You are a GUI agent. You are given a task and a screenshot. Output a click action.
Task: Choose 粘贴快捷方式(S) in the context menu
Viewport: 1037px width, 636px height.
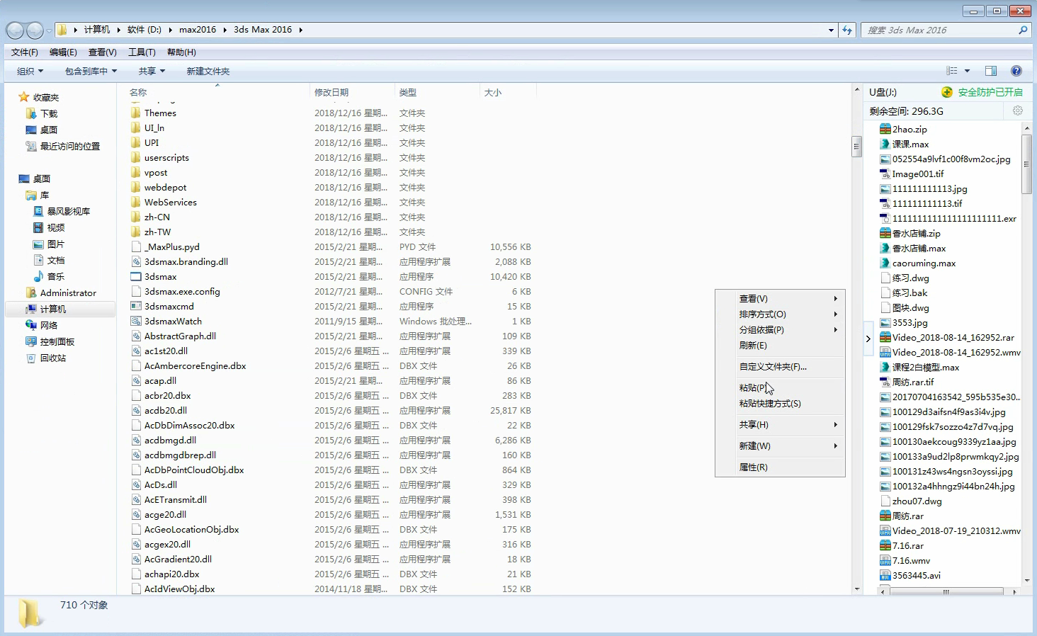[x=780, y=404]
